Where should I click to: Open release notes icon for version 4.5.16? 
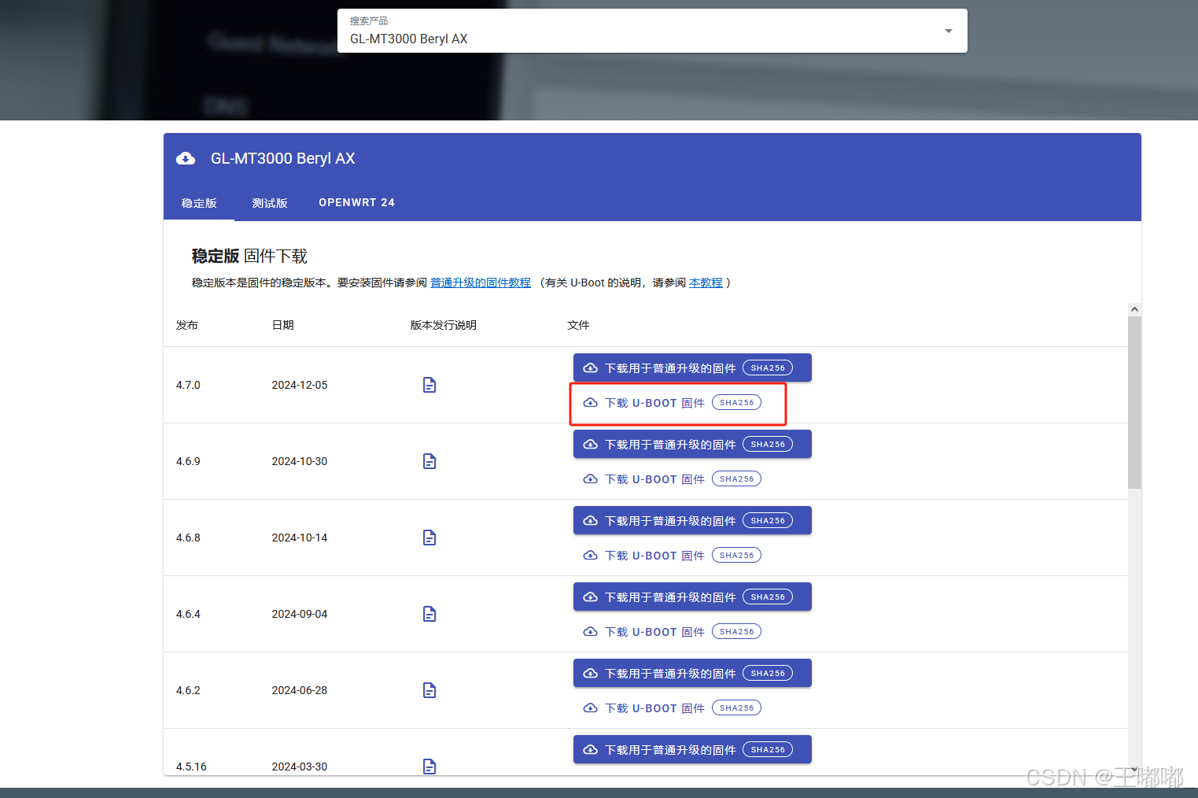point(429,767)
